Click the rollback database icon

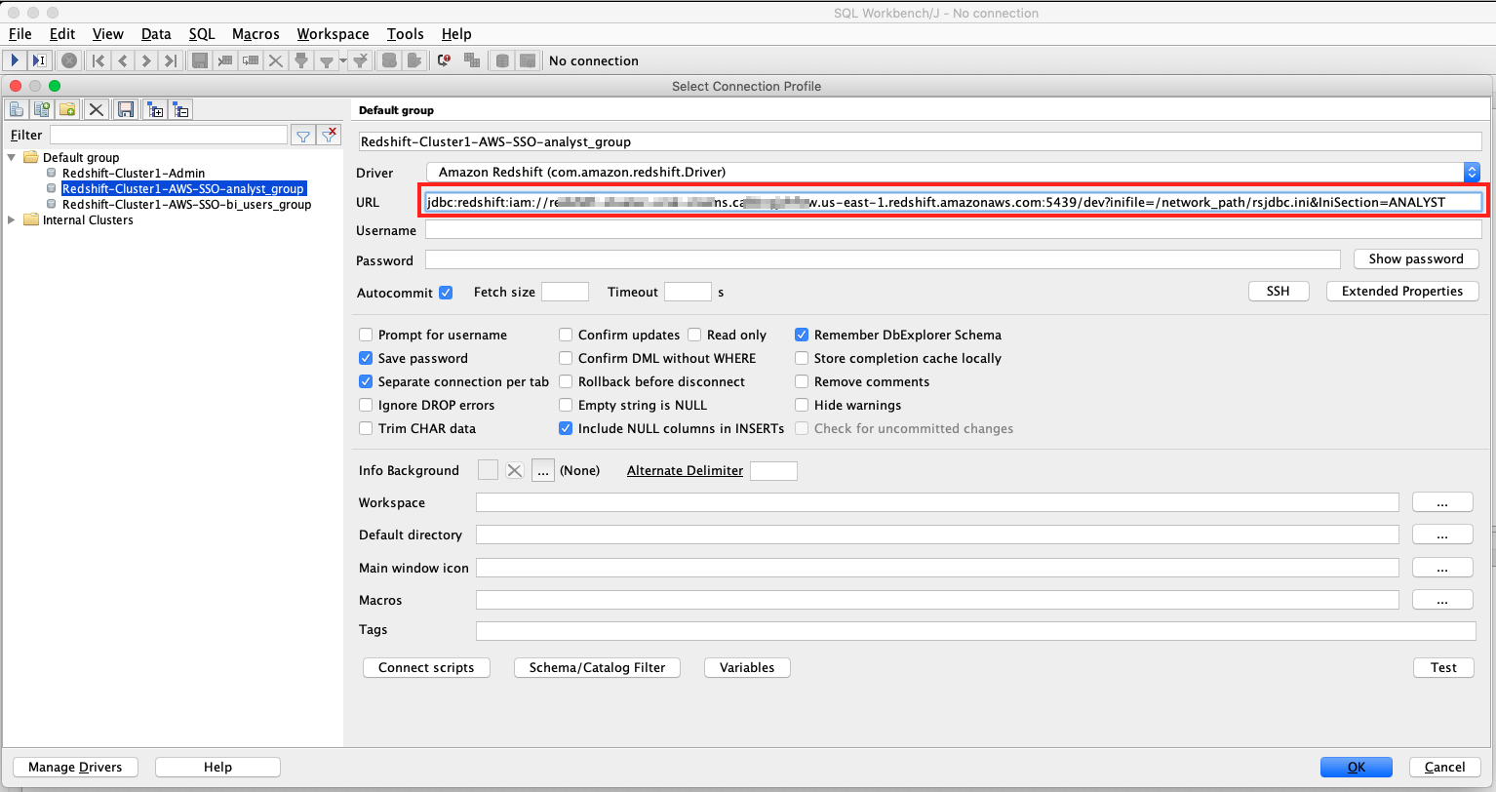414,60
